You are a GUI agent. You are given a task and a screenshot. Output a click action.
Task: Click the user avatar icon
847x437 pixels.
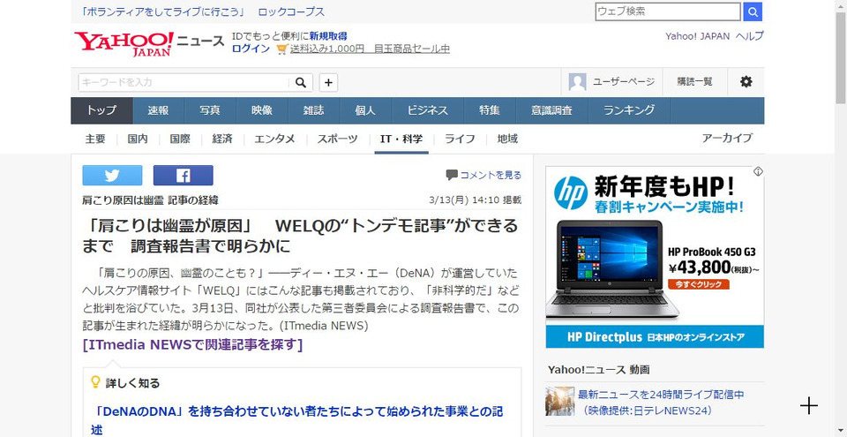tap(577, 82)
